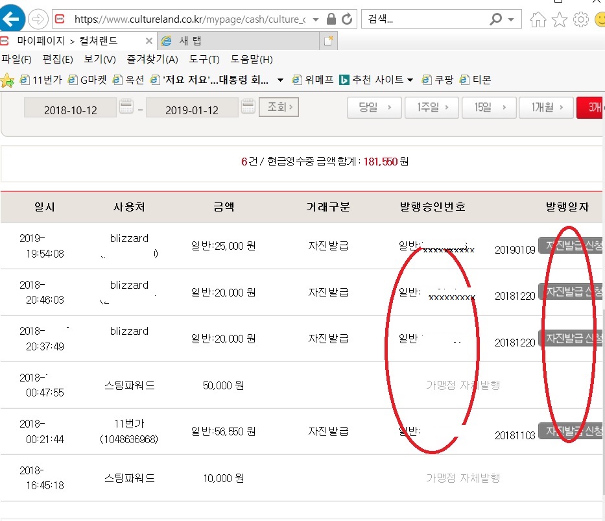
Task: Open G마켓 favorites link
Action: click(x=87, y=80)
